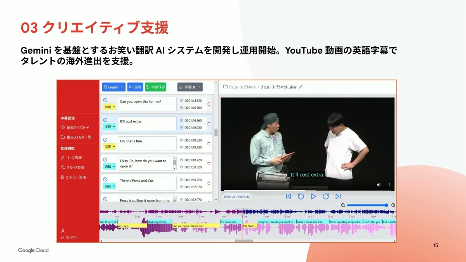Select the 'That's 500 yen.' timeline segment
This screenshot has height=262, width=466.
pyautogui.click(x=372, y=222)
